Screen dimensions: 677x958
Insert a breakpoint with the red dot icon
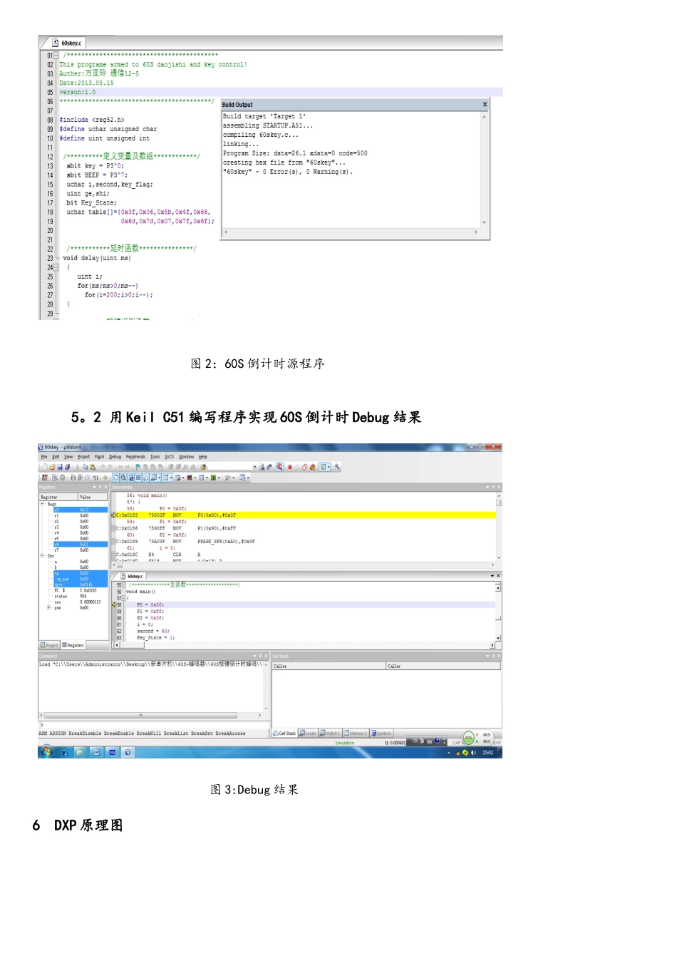click(x=289, y=467)
